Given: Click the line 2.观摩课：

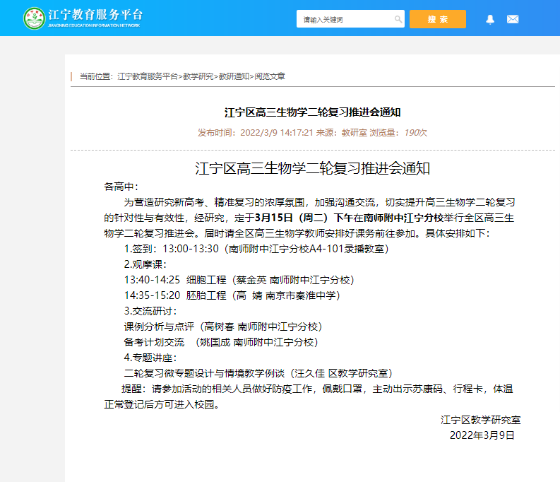Looking at the screenshot, I should click(145, 264).
